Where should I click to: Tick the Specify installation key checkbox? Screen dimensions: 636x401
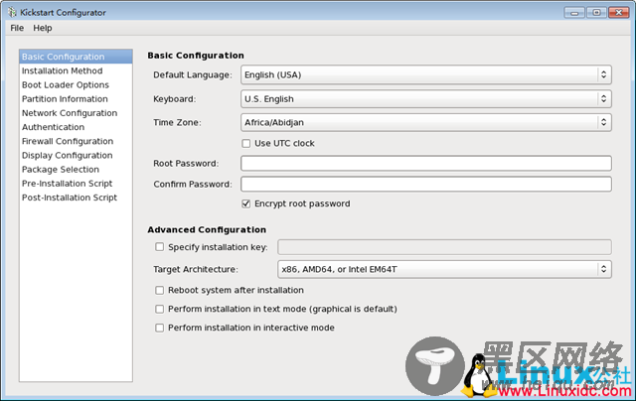click(159, 247)
